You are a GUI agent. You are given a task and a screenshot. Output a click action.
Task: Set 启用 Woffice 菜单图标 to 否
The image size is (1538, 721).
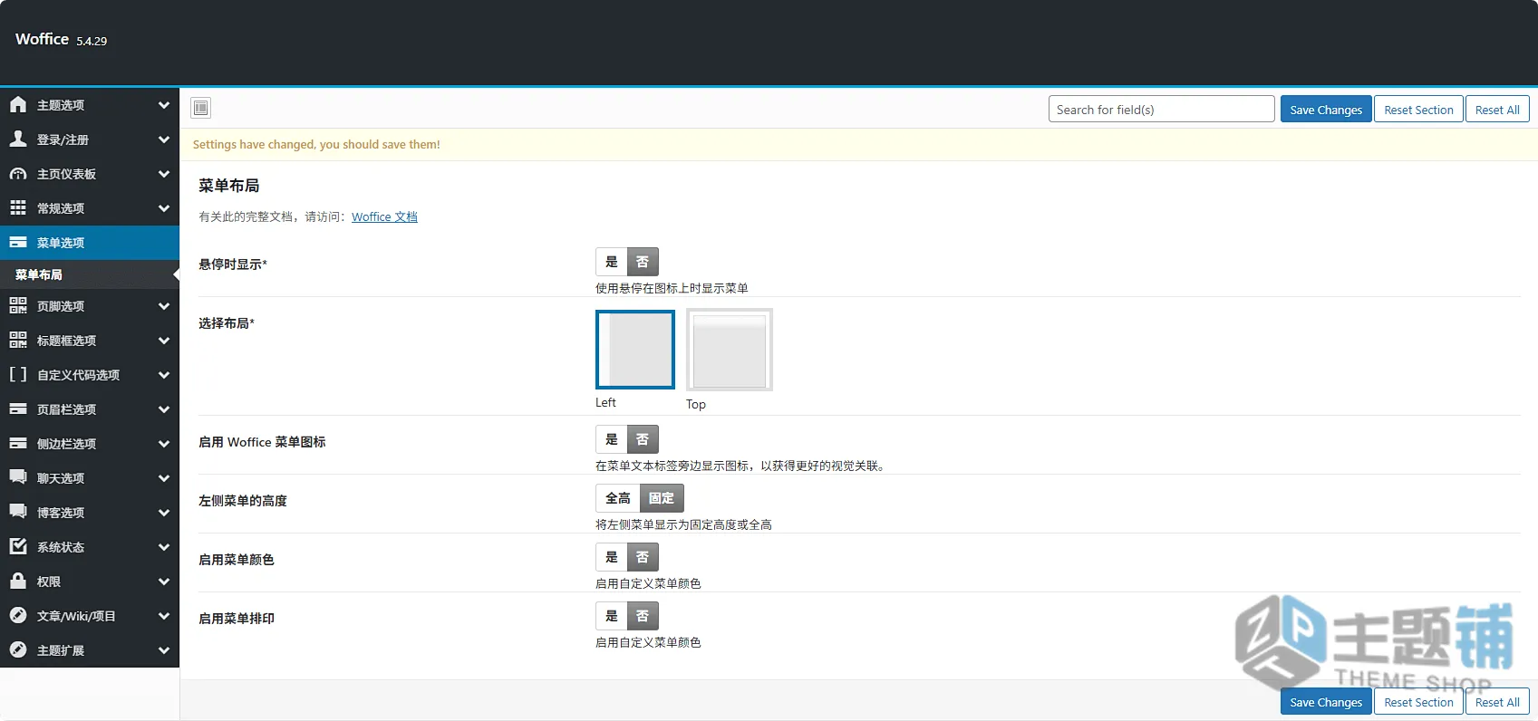click(643, 439)
